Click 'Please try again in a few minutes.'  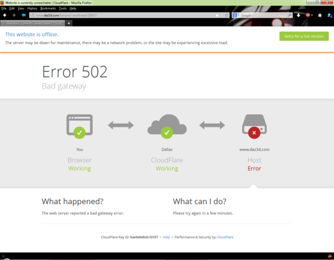203,213
